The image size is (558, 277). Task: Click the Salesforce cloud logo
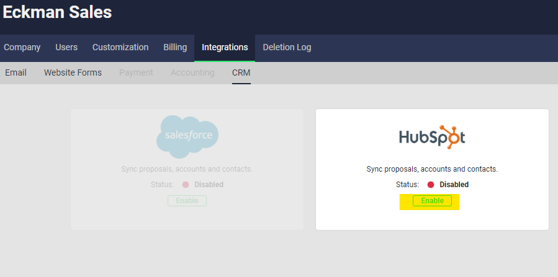(187, 137)
